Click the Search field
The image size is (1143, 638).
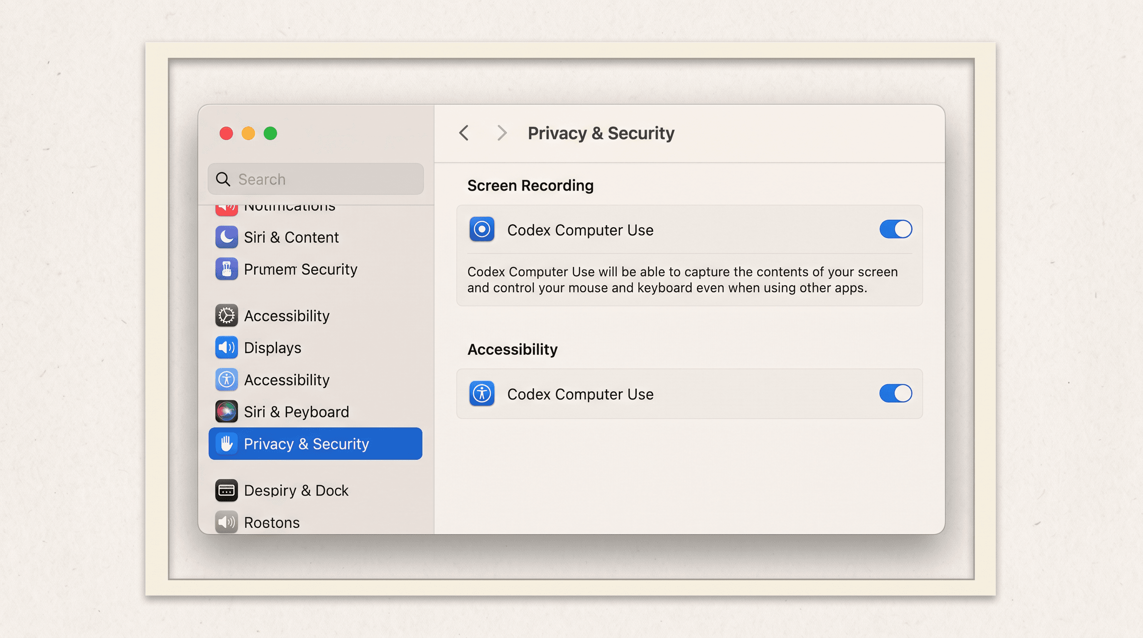[x=316, y=179]
